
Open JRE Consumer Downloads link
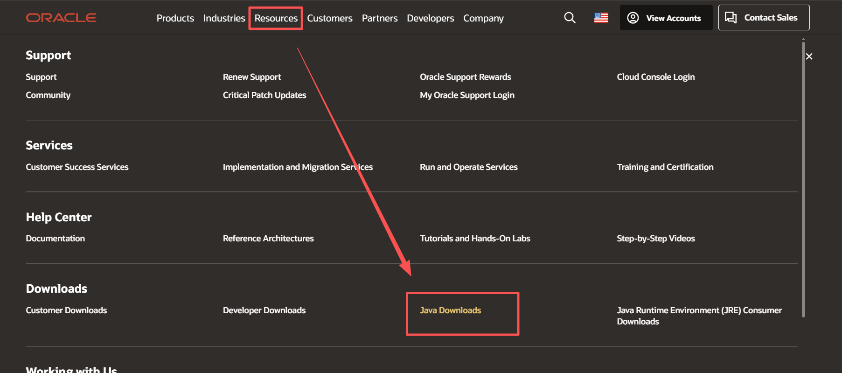[x=699, y=316]
